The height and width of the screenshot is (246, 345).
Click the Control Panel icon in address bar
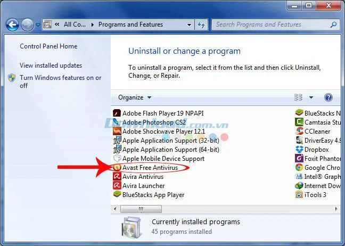coord(47,24)
